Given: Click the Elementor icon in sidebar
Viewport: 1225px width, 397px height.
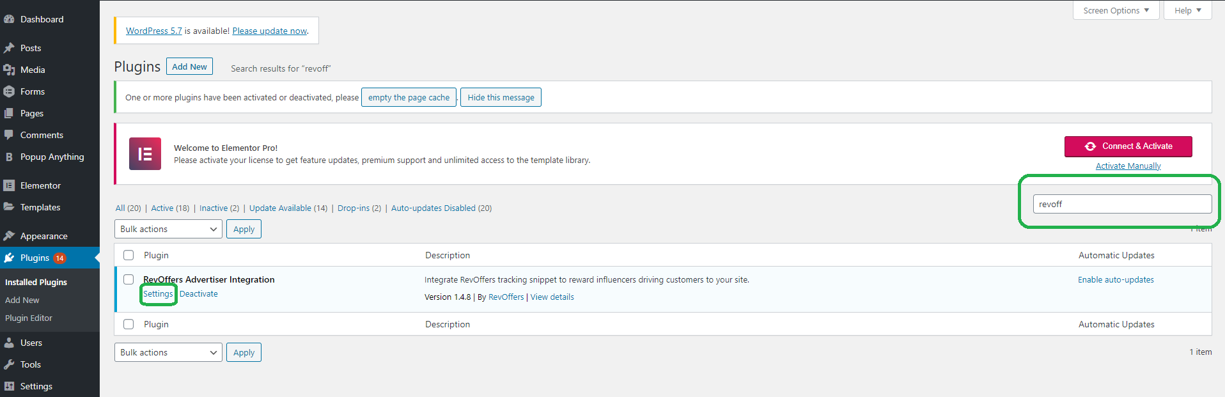Looking at the screenshot, I should pyautogui.click(x=9, y=185).
